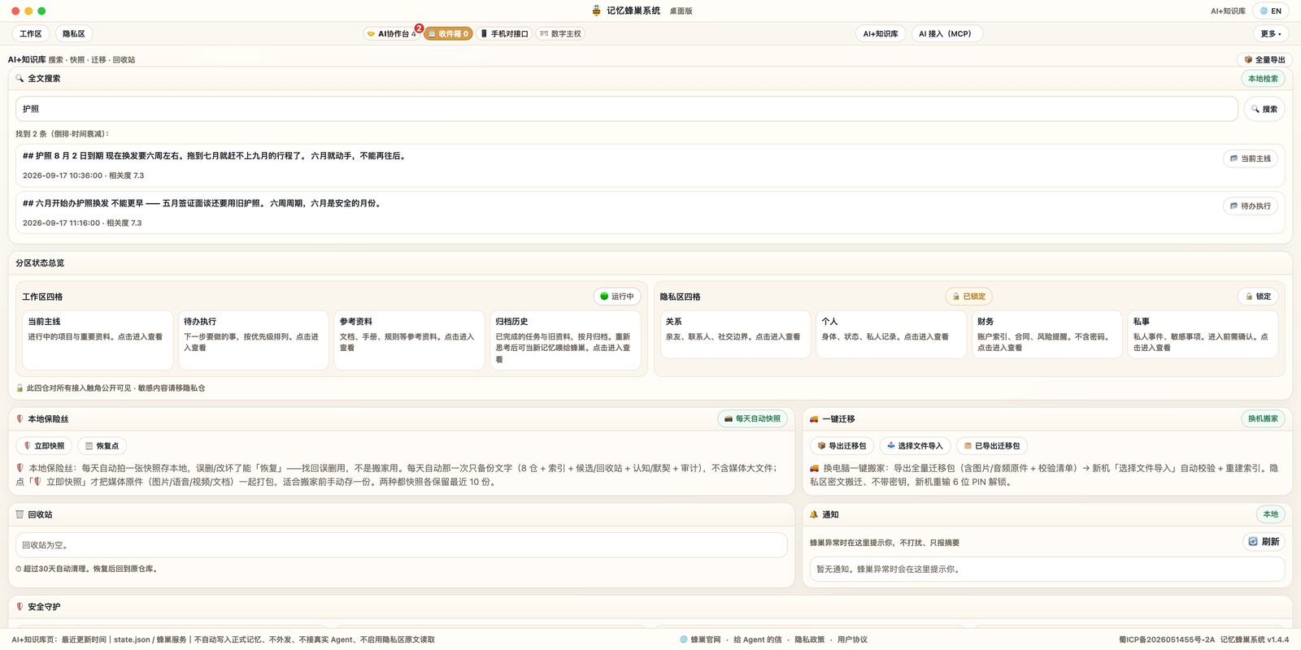The height and width of the screenshot is (650, 1301).
Task: Switch language with the EN selector
Action: click(1271, 11)
